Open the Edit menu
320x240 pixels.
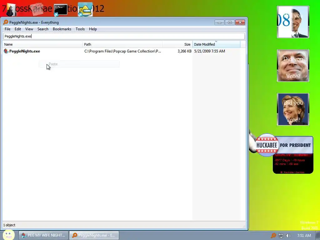click(x=18, y=29)
